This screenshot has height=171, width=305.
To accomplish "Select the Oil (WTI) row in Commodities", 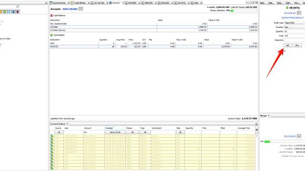I will [x=154, y=47].
